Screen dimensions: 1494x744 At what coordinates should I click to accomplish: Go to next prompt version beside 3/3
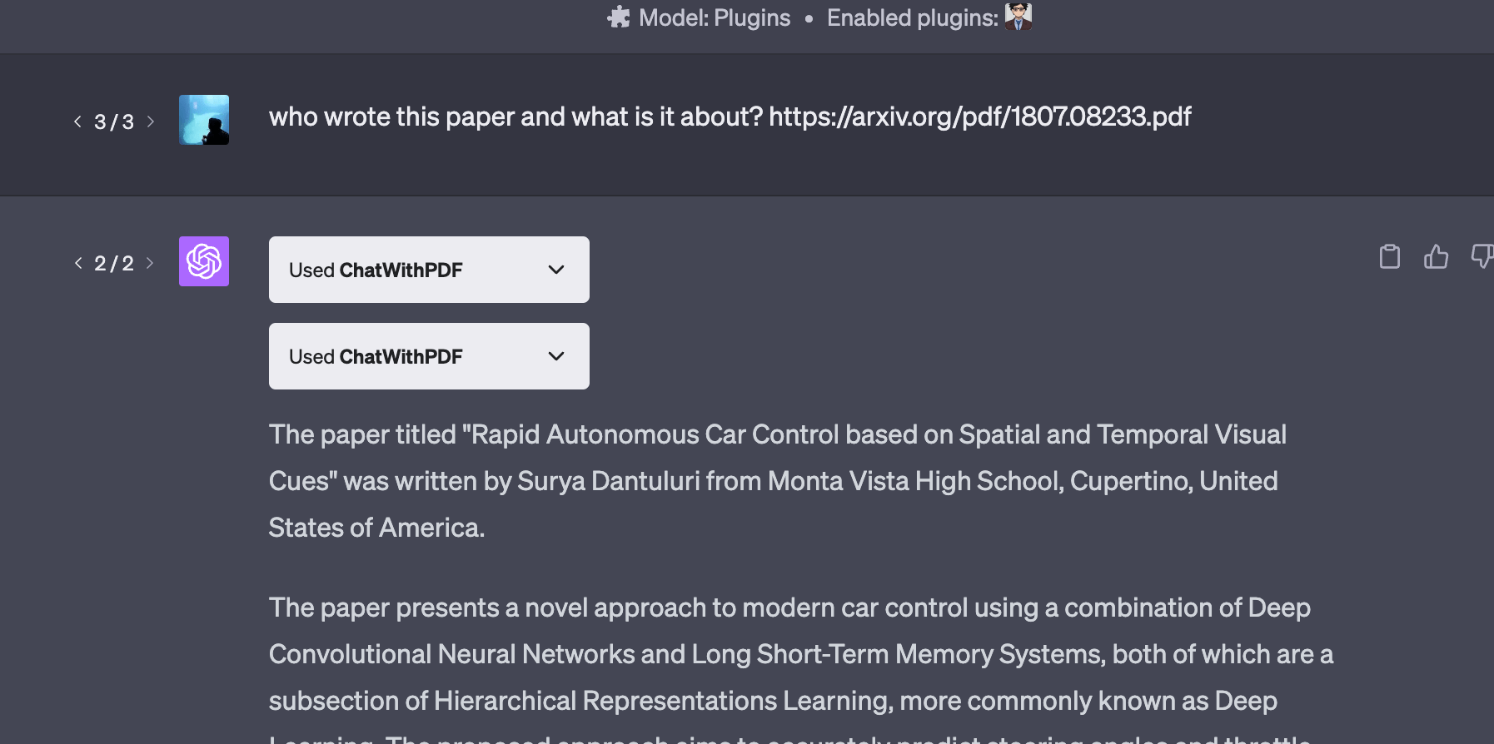coord(151,122)
